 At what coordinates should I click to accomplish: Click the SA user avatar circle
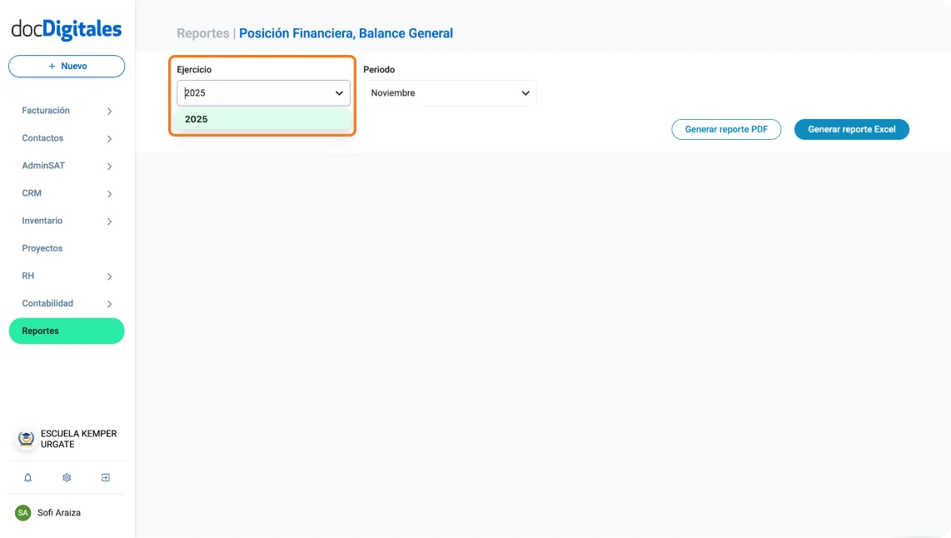click(24, 512)
